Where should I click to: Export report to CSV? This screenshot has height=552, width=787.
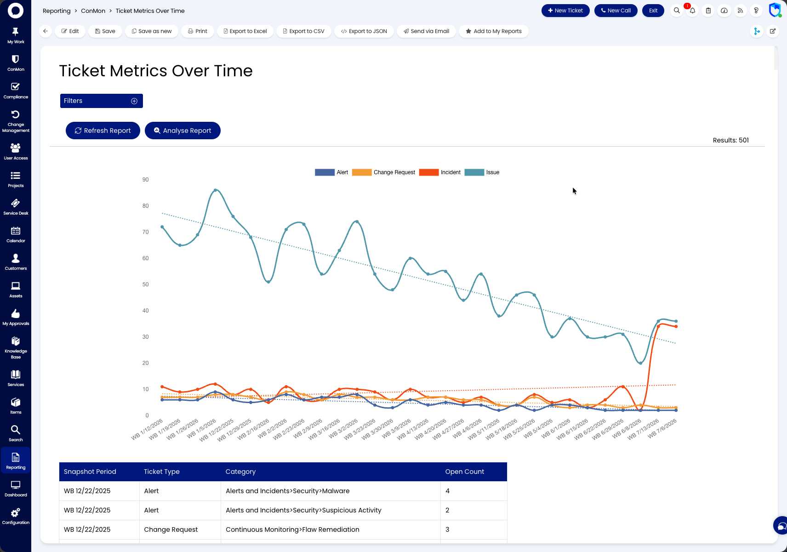(304, 31)
